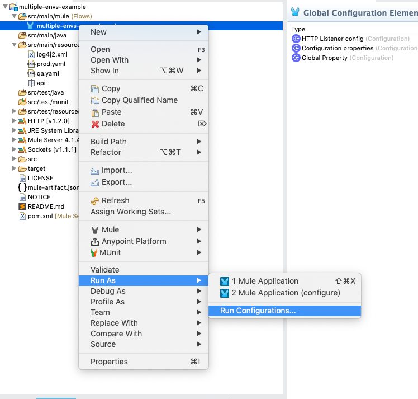Click the Anypoint Platform upload icon
The height and width of the screenshot is (399, 418).
point(96,241)
